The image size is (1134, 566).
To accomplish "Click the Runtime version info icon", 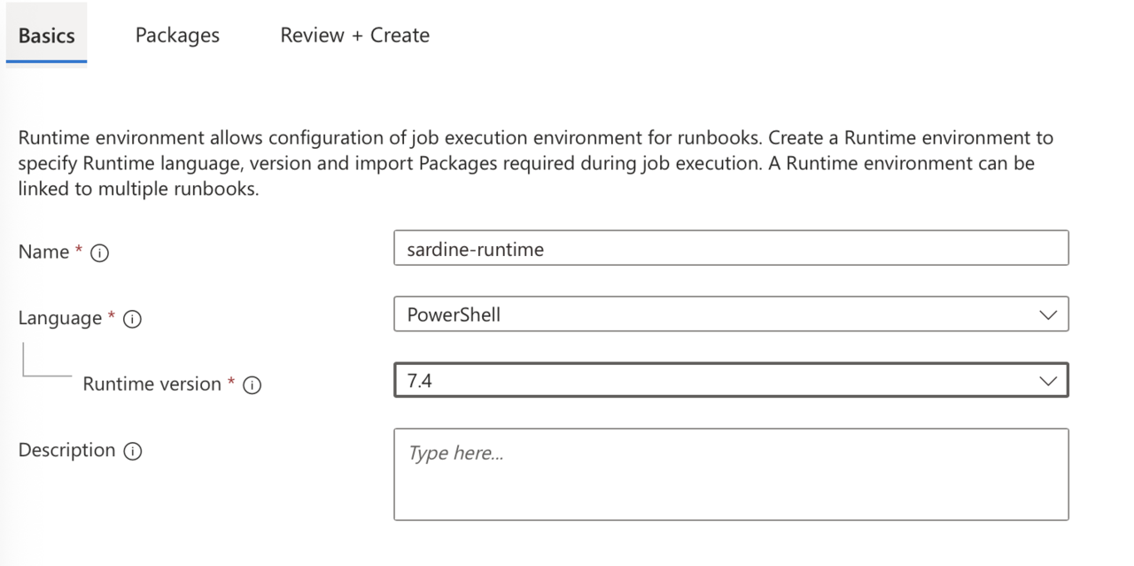I will [x=252, y=385].
